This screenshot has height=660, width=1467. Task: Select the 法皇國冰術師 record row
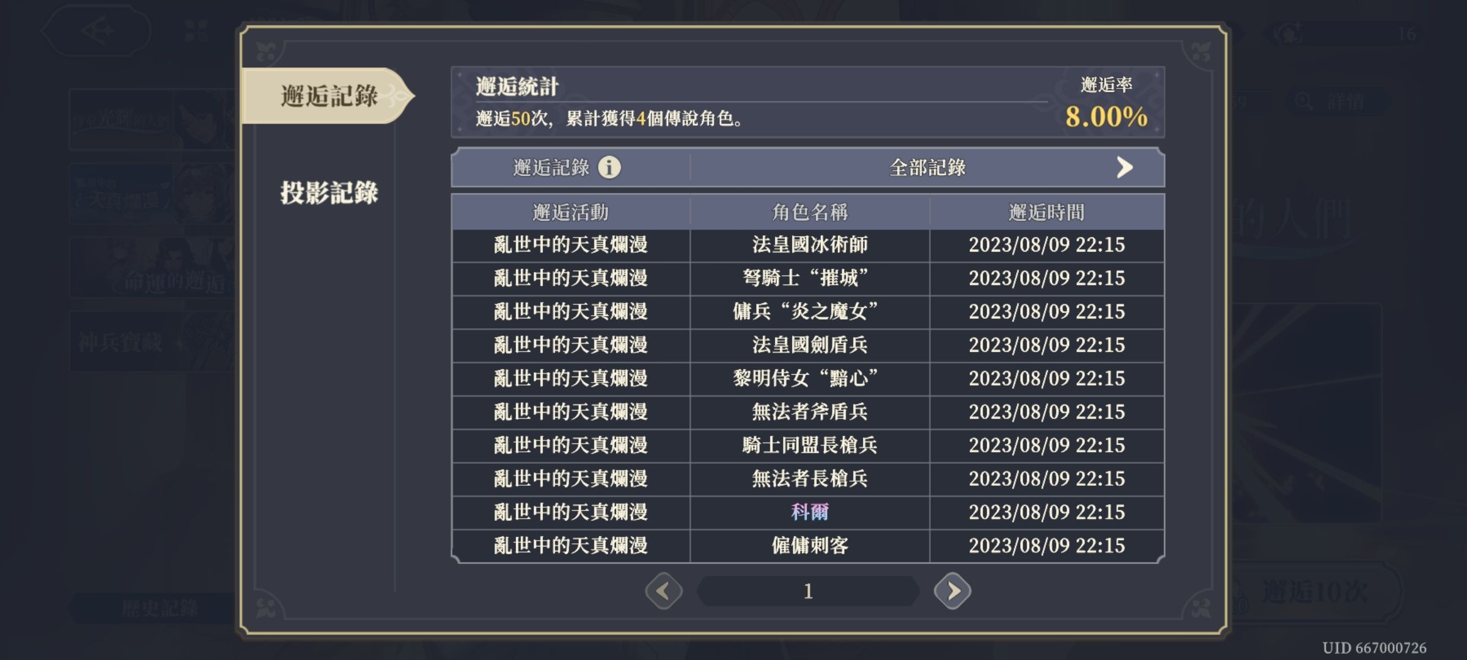pyautogui.click(x=808, y=245)
